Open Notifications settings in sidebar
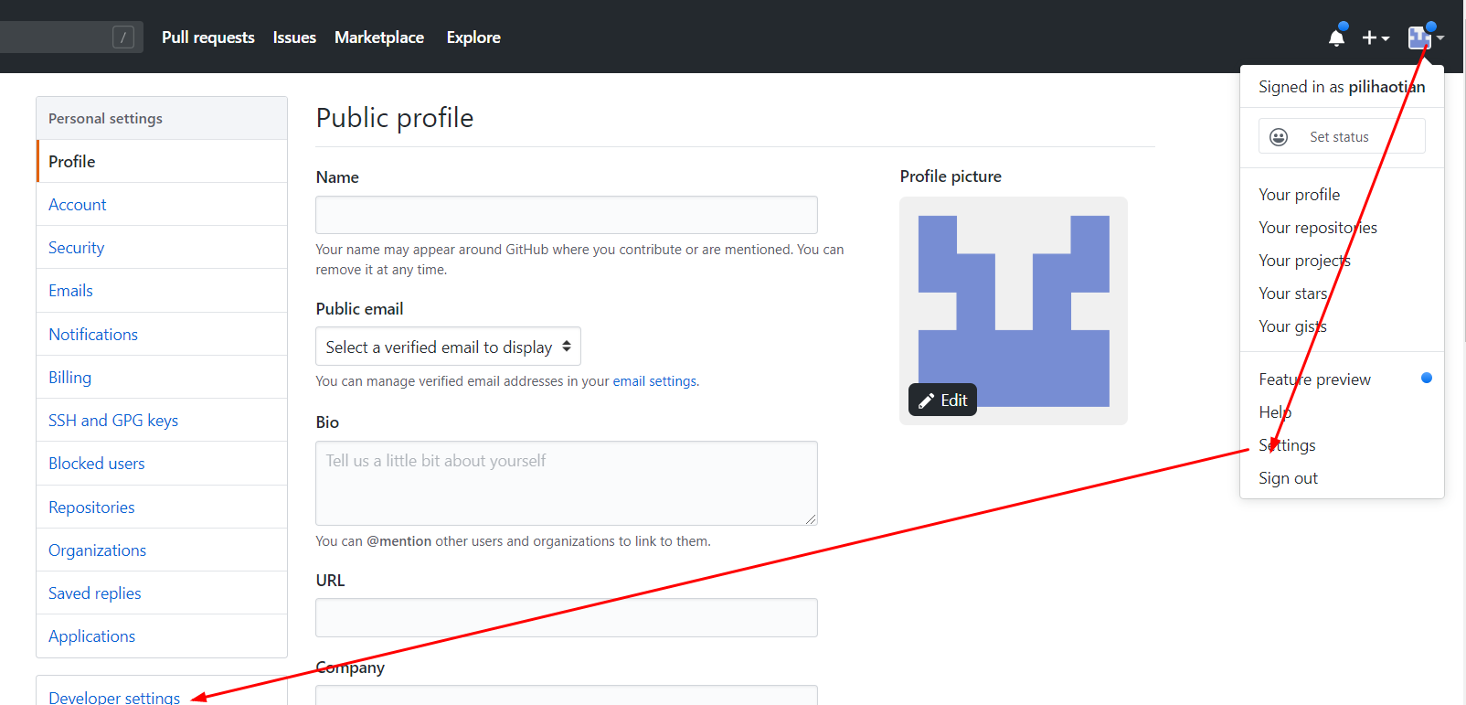This screenshot has height=705, width=1466. click(x=162, y=334)
